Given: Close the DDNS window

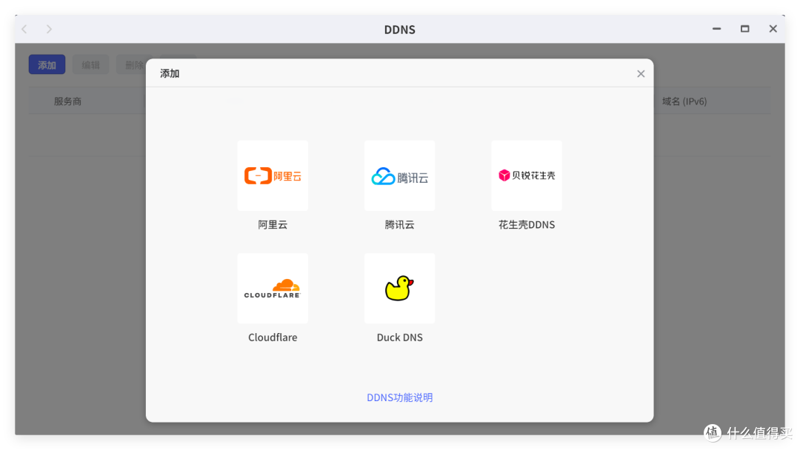Looking at the screenshot, I should tap(773, 29).
